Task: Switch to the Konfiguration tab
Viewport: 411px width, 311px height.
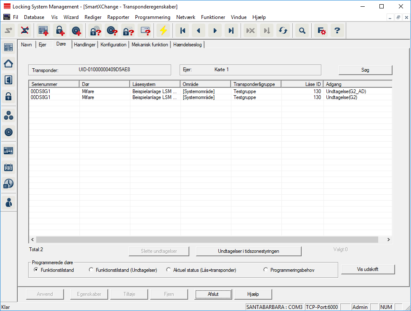Action: 113,45
